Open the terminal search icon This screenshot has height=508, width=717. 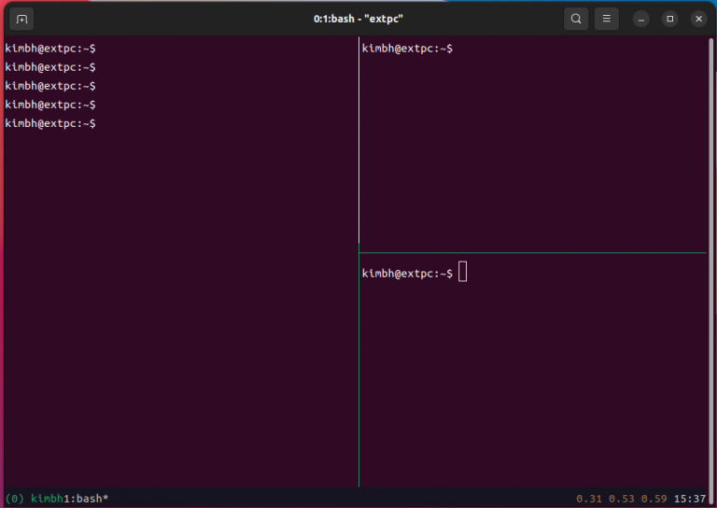tap(576, 19)
